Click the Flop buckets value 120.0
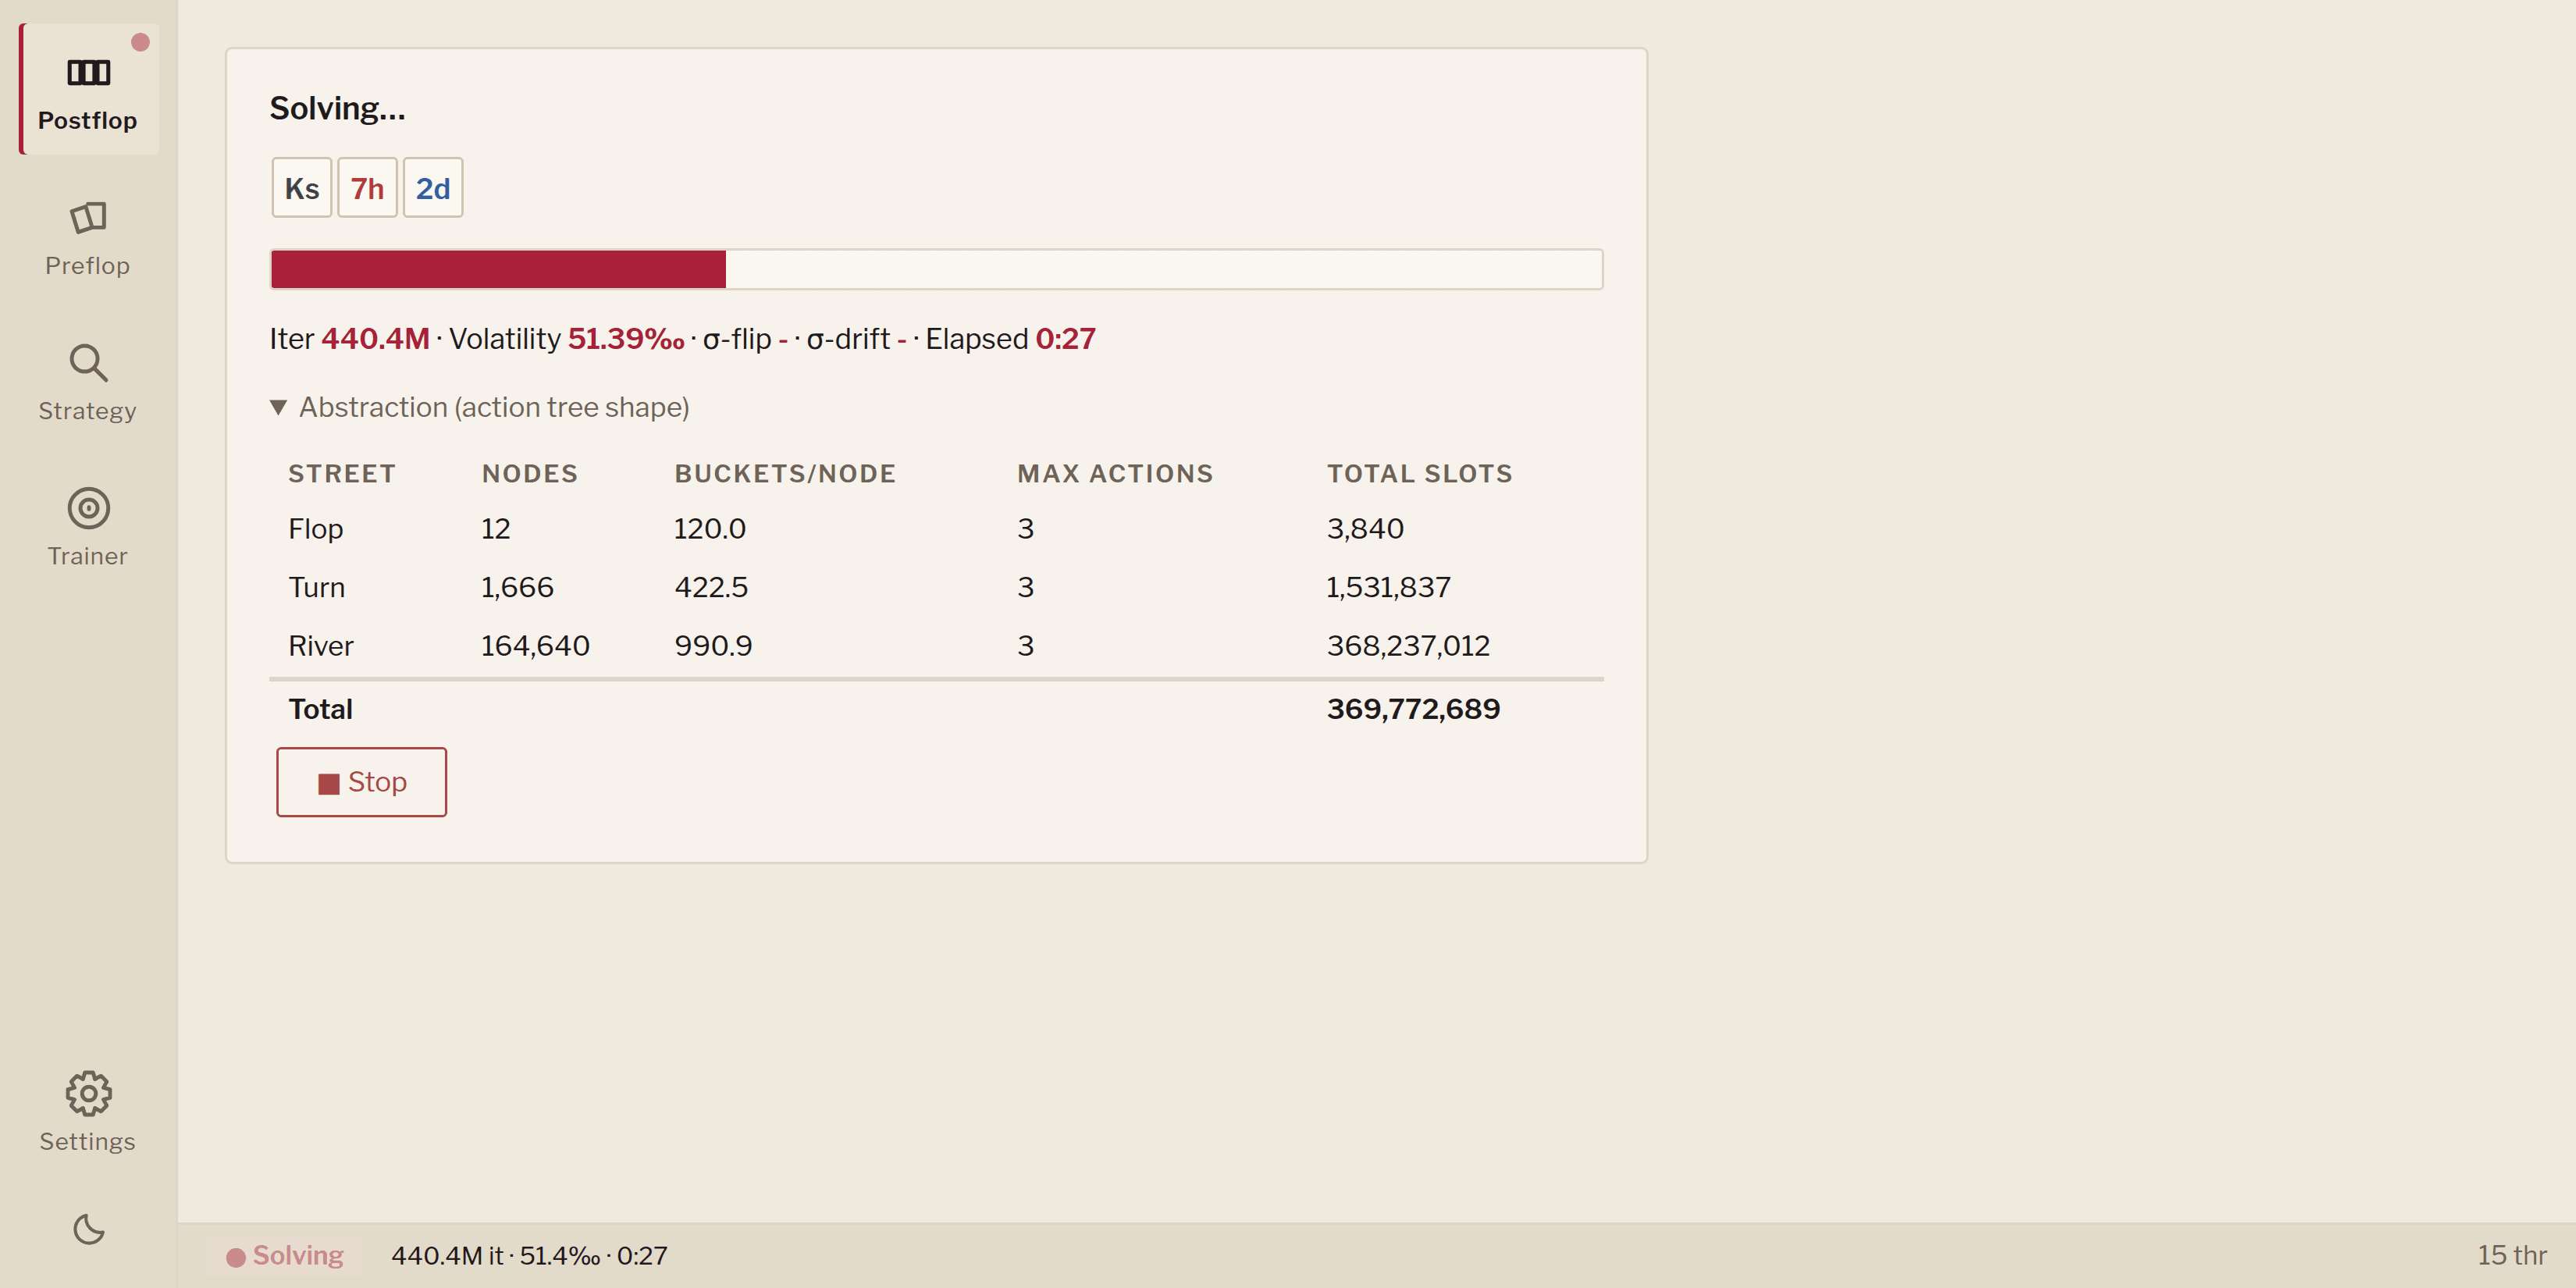 click(x=710, y=529)
